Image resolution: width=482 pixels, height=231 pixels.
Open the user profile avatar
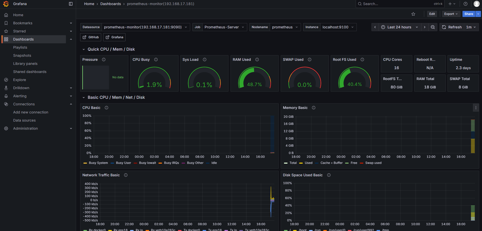pos(477,4)
